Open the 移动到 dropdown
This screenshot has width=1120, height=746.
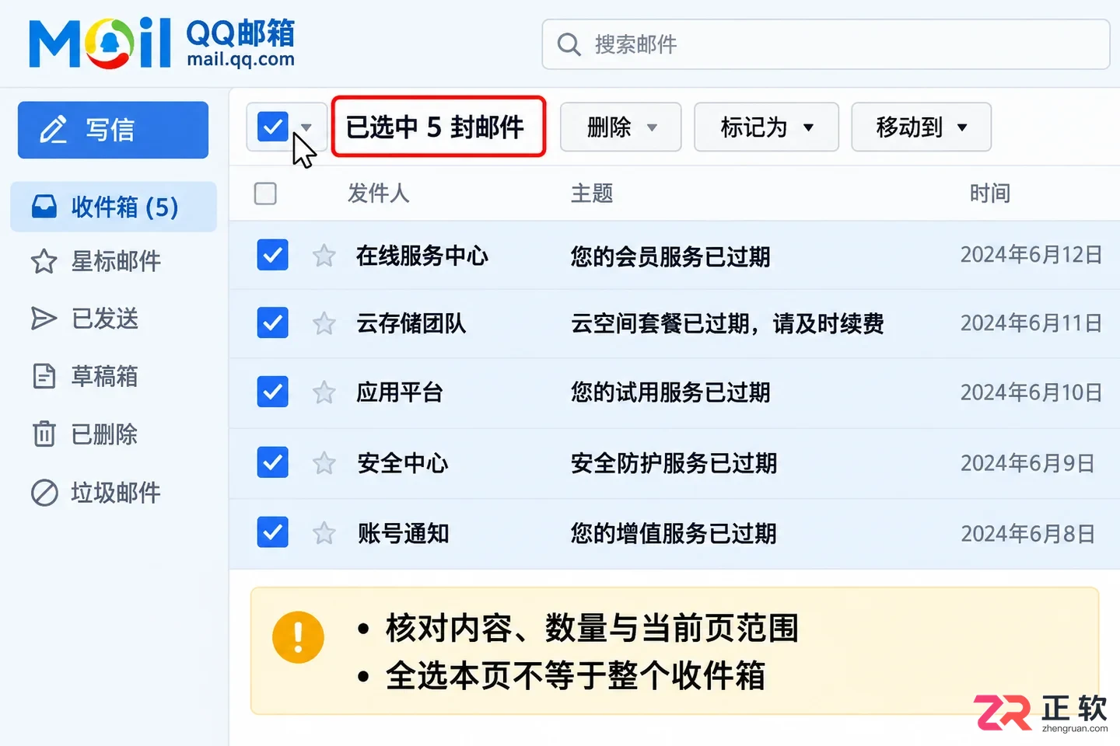pos(921,127)
